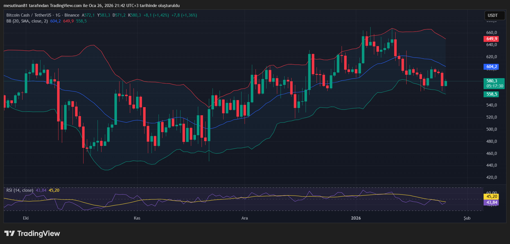Screen dimensions: 510x244
Task: Select the 1G interval in chart legend
Action: click(x=58, y=15)
